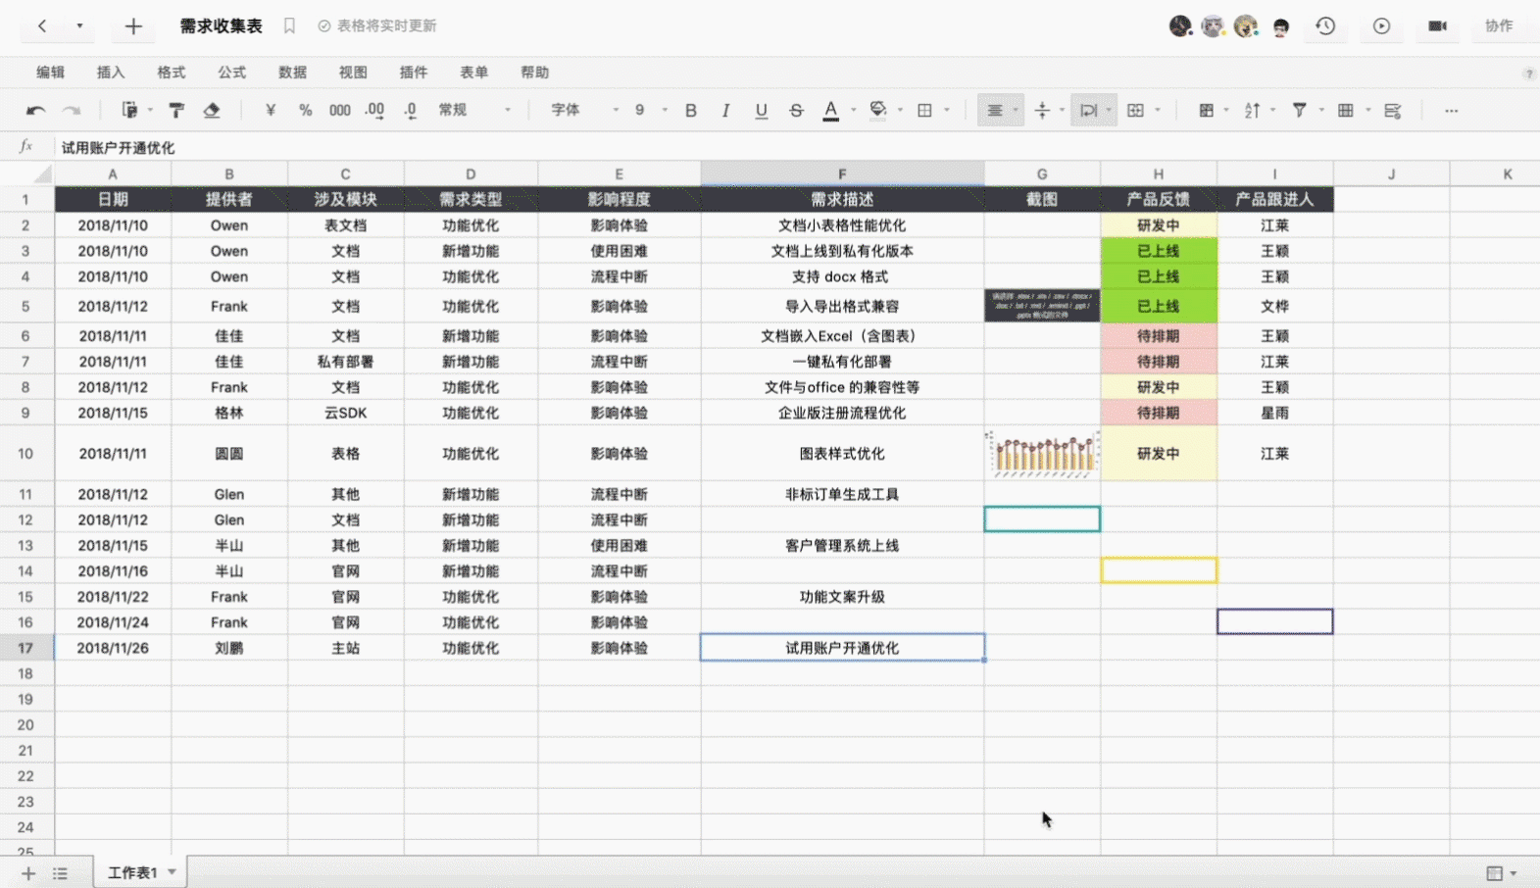Click the merge cells icon

[1135, 111]
